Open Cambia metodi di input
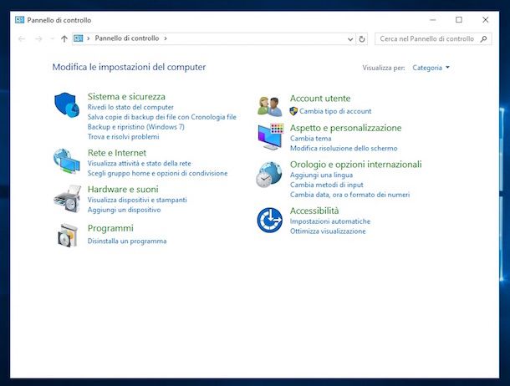Viewport: 510px width, 386px height. pos(327,185)
